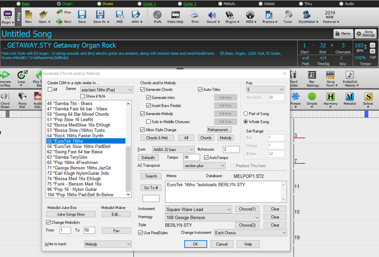Select the Soloist track radio

[x=260, y=4]
